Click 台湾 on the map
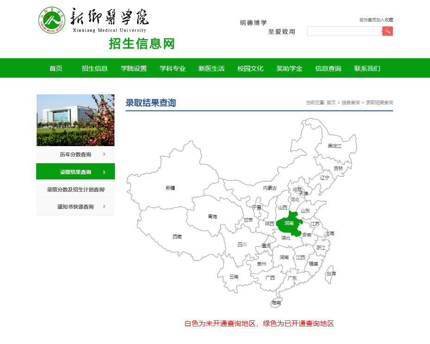Viewport: 430px width, 344px height. [331, 273]
